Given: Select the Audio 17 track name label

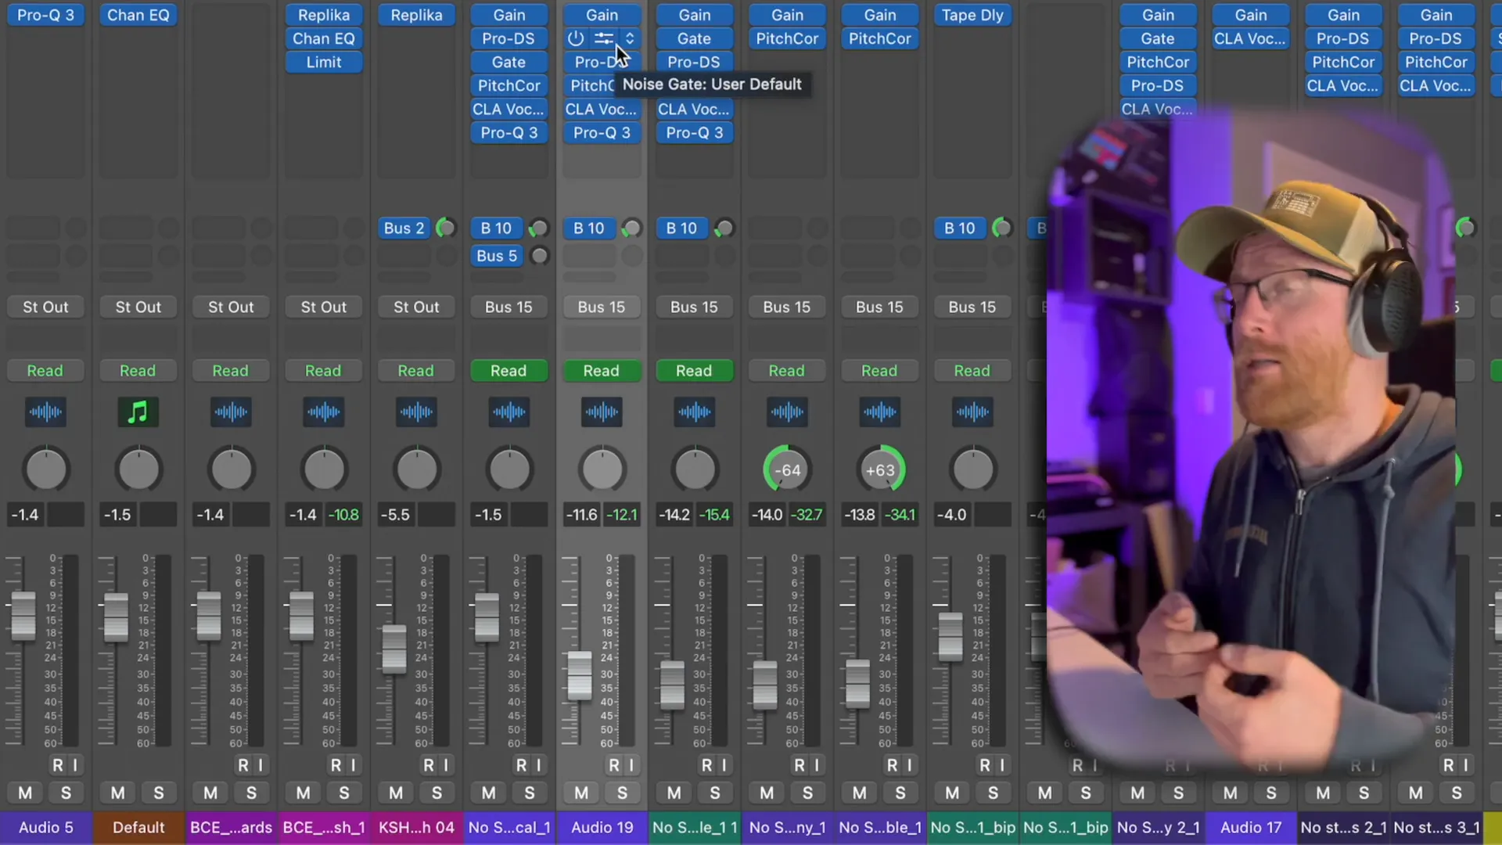Looking at the screenshot, I should 1251,827.
